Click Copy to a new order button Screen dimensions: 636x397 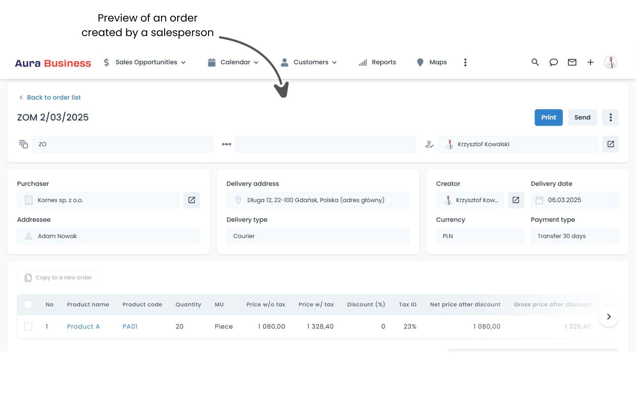(x=58, y=278)
